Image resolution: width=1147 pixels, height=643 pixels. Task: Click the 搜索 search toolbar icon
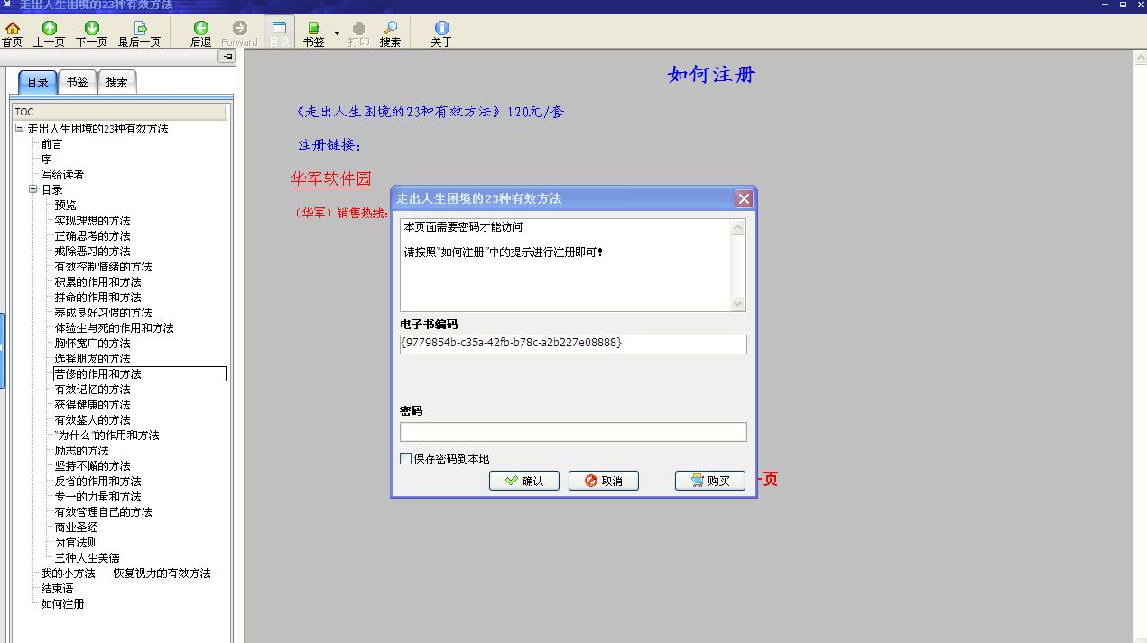click(x=390, y=34)
